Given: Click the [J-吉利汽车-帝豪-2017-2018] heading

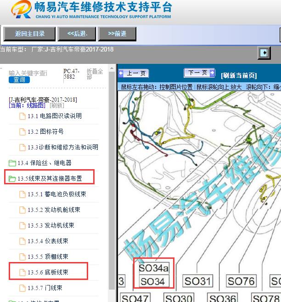Looking at the screenshot, I should tap(43, 100).
